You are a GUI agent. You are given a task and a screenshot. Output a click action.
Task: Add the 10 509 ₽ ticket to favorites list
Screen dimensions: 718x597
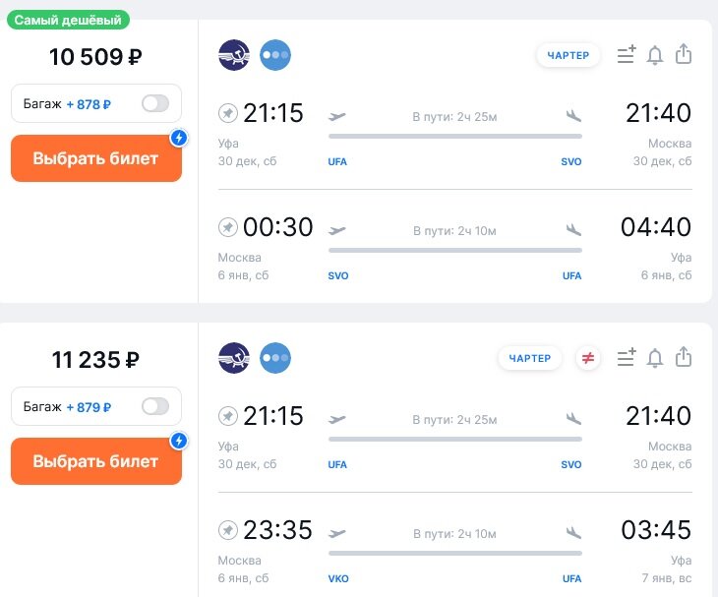[x=626, y=55]
